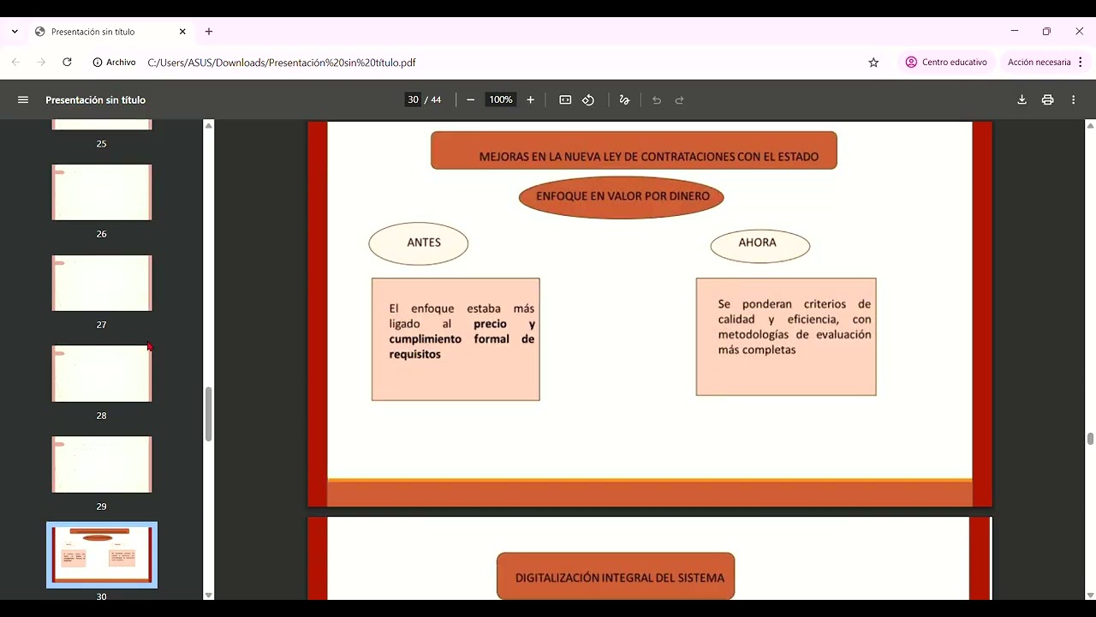
Task: Click the slide title MEJORAS EN LA NUEVA LEY
Action: [634, 151]
